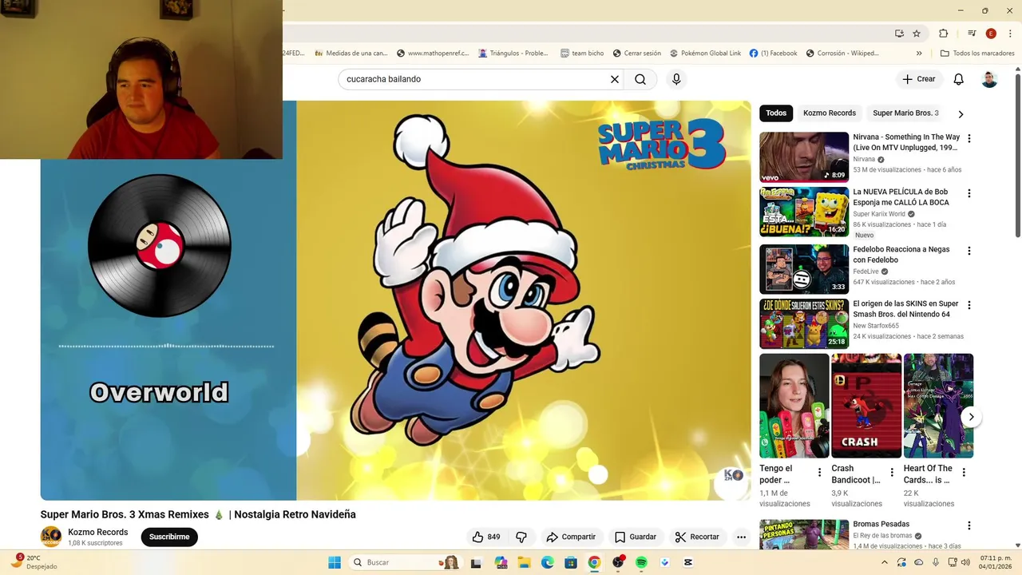1022x575 pixels.
Task: Open options menu for the Fedelobo video
Action: pos(969,251)
